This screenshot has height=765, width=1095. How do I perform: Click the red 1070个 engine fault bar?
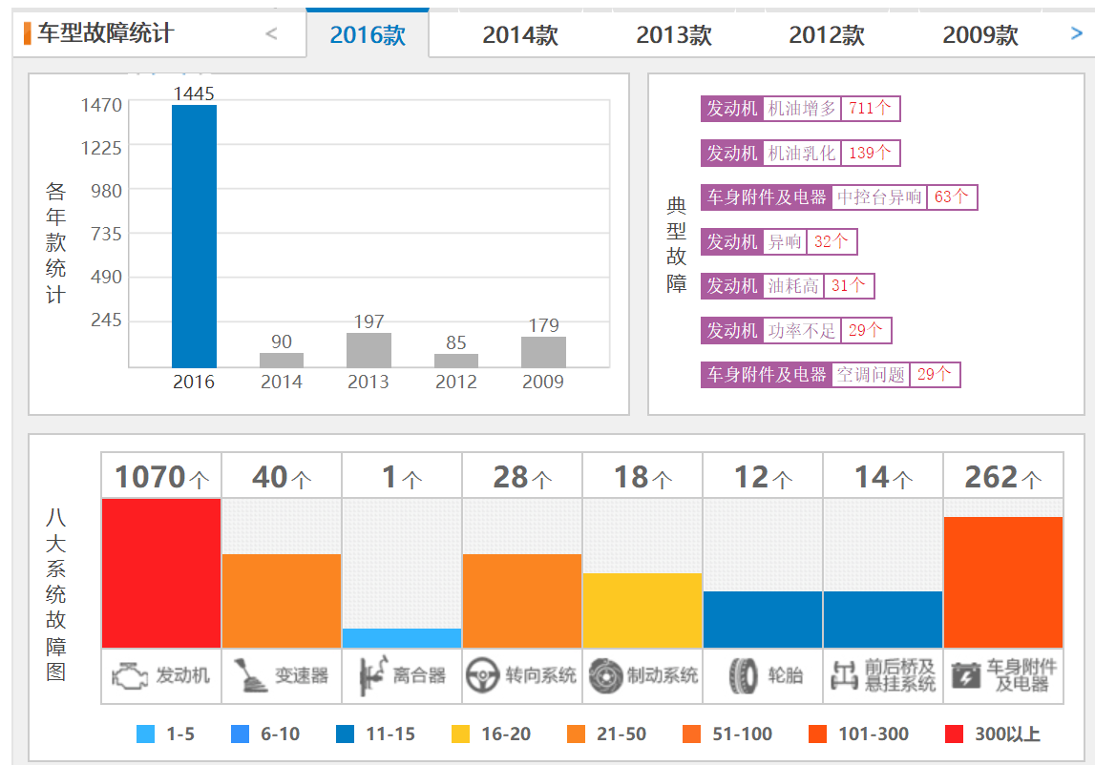tap(161, 573)
